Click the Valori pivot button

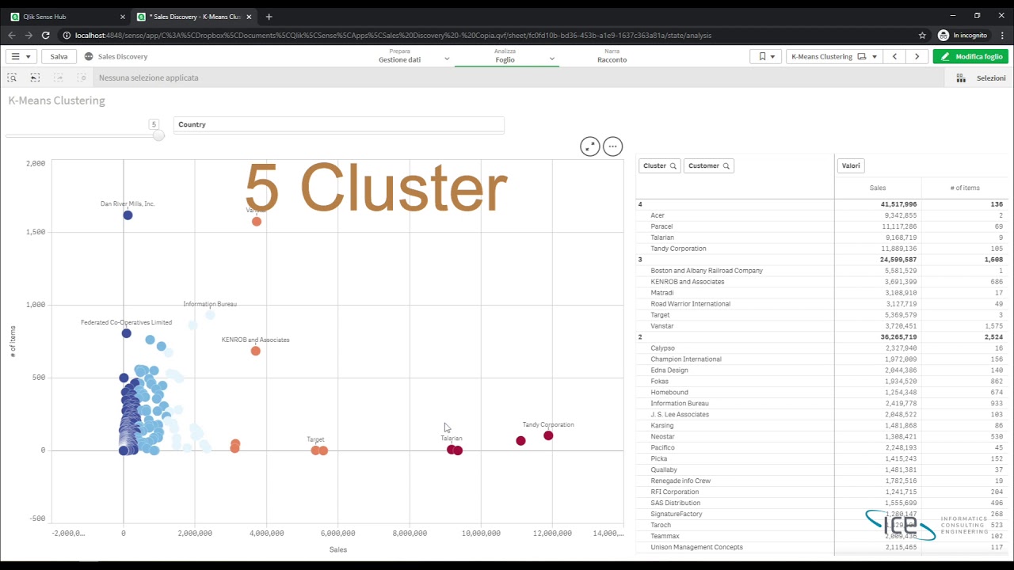pyautogui.click(x=851, y=165)
